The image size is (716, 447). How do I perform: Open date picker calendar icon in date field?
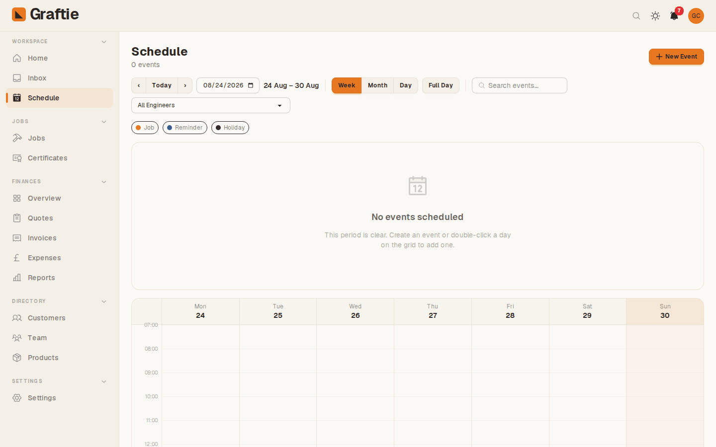click(251, 85)
